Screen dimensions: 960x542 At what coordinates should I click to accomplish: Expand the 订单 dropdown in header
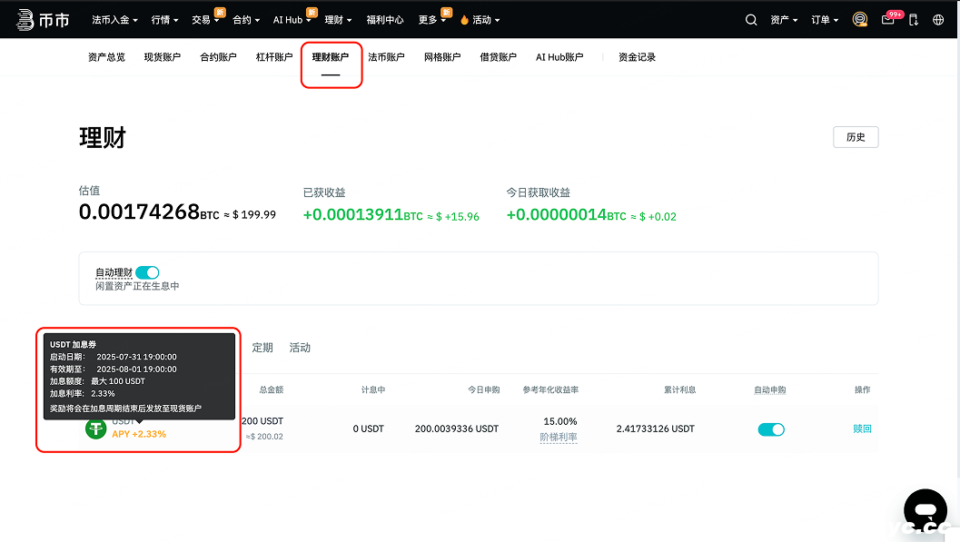pyautogui.click(x=825, y=20)
